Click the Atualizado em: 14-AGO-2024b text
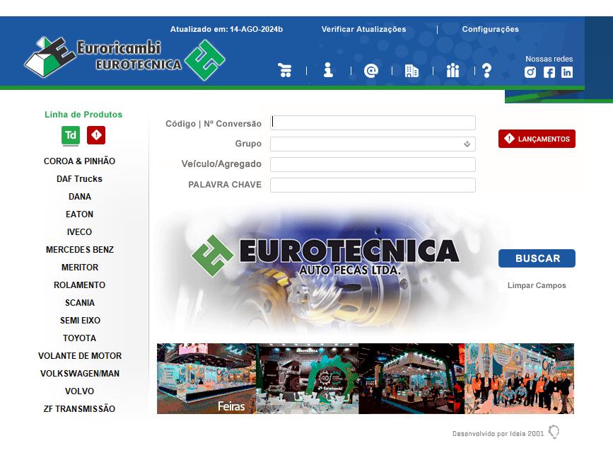 pyautogui.click(x=226, y=29)
